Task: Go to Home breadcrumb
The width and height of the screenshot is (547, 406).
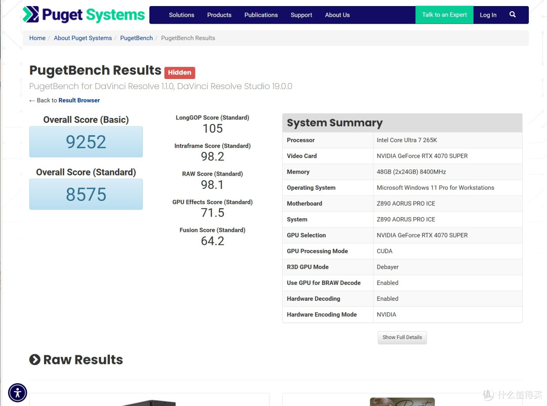Action: (x=37, y=38)
